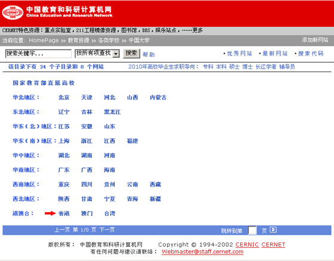This screenshot has height=261, width=334.
Task: Open the 辅导员 link
Action: tap(287, 67)
